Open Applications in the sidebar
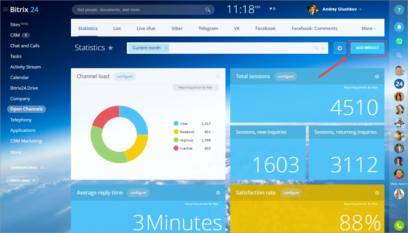408x233 pixels. 23,130
